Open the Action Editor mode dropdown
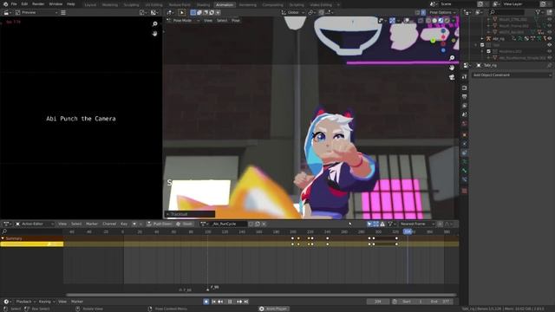The height and width of the screenshot is (312, 555). [x=35, y=224]
